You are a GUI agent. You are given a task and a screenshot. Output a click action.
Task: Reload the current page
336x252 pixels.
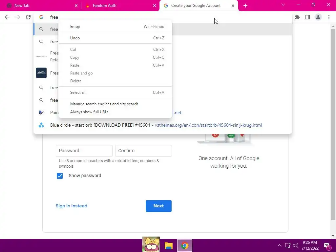(x=28, y=17)
